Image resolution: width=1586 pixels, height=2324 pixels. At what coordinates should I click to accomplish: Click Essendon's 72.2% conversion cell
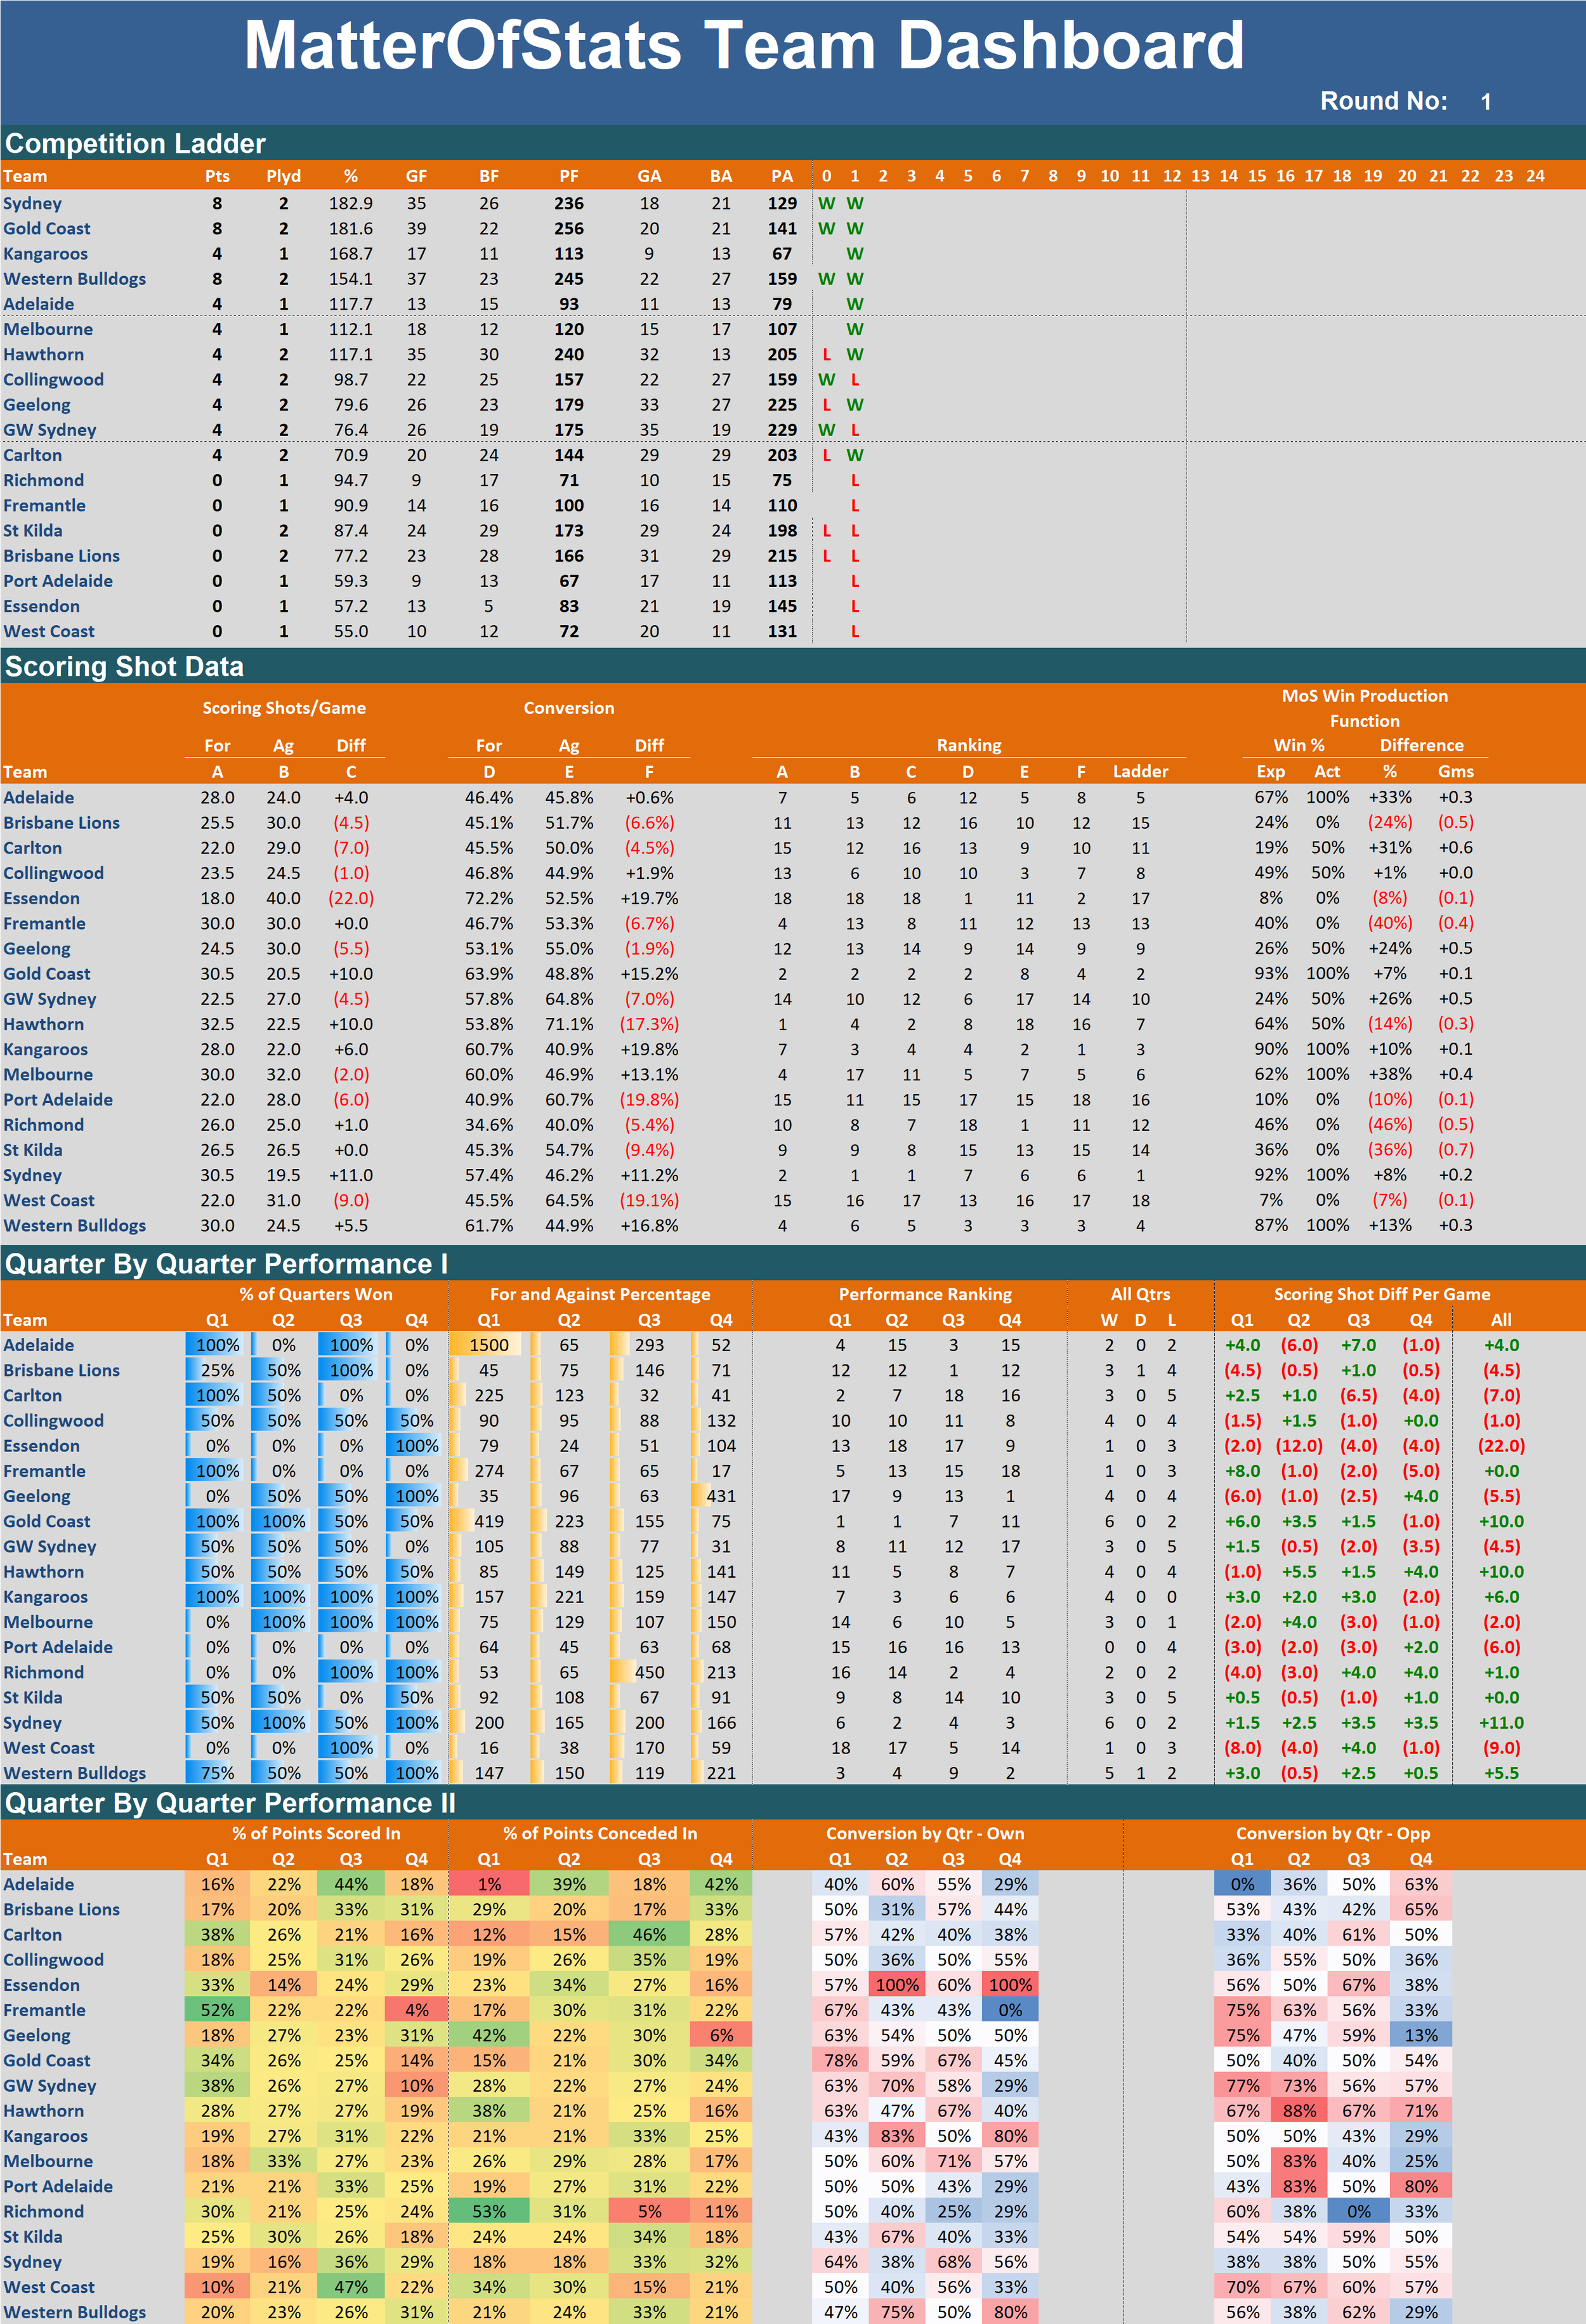488,898
